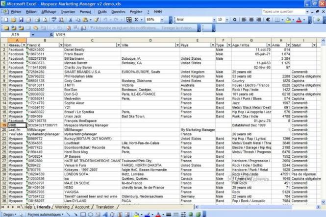Select the Line drawing tool
326x217 pixels.
[68, 214]
